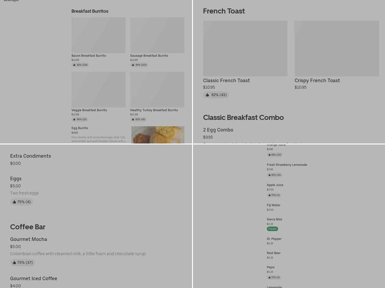
Task: Open the 2 Egg Combo item
Action: 218,130
